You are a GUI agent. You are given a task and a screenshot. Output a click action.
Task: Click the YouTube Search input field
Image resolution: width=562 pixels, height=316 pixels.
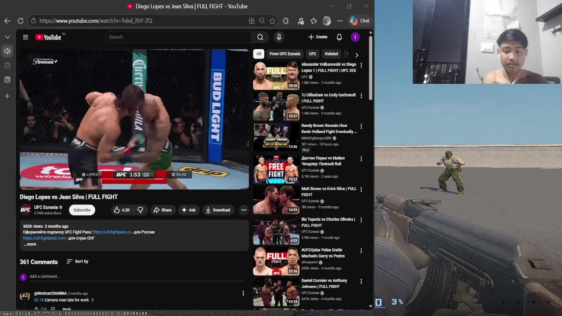[178, 37]
